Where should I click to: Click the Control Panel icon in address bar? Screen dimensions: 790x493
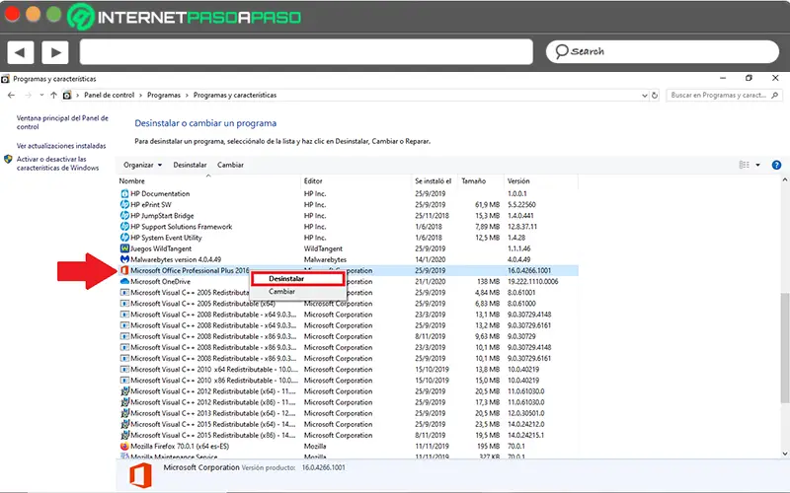coord(67,95)
